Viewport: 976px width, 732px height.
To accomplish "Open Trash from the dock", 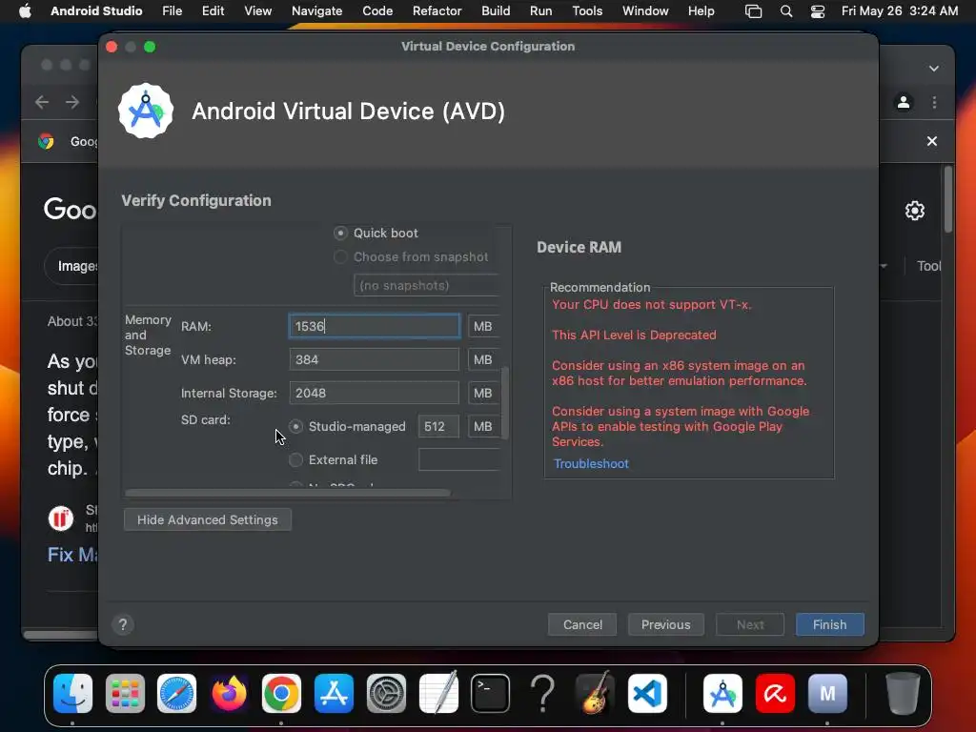I will [903, 693].
